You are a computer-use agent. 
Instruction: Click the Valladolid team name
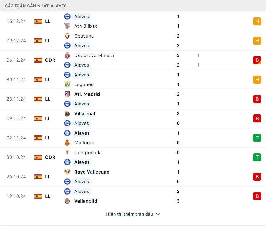click(x=86, y=201)
